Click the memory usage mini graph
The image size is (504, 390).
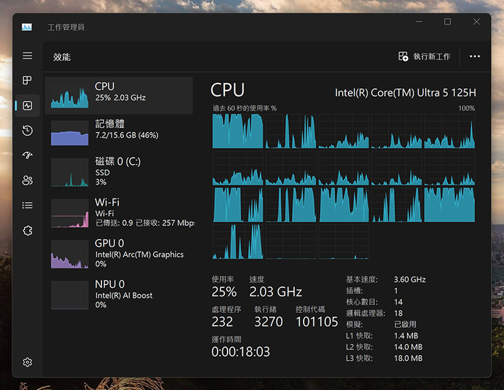point(70,133)
